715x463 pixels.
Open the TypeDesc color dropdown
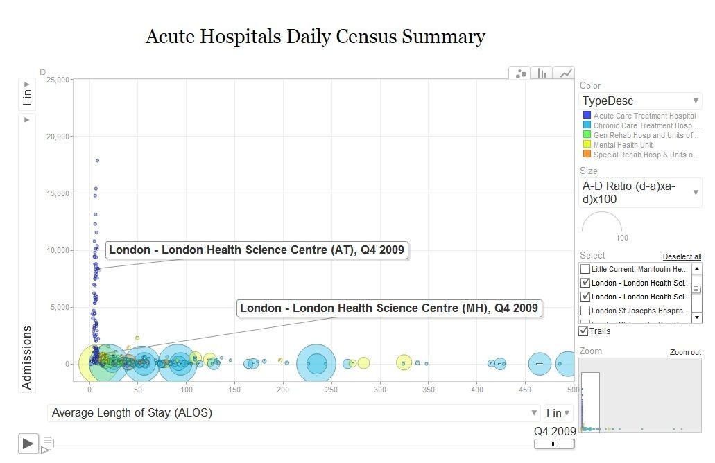click(x=640, y=101)
